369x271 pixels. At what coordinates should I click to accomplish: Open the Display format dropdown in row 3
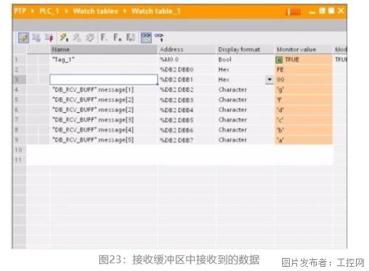269,80
